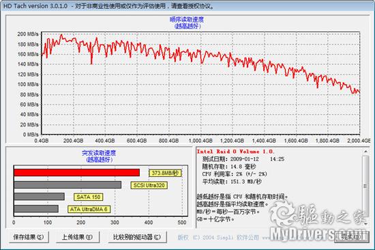The image size is (375, 250).
Task: Click the SCSI Ultra320 label
Action: click(149, 185)
